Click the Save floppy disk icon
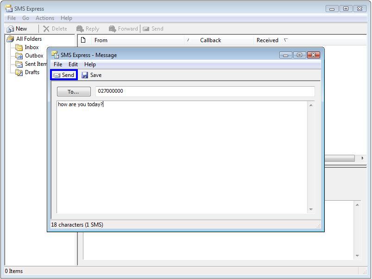Image resolution: width=372 pixels, height=279 pixels. click(x=85, y=75)
